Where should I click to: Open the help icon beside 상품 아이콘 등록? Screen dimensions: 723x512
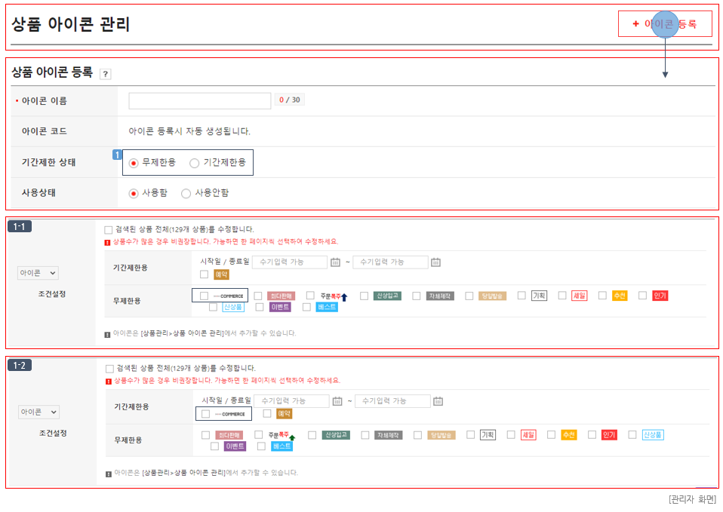click(106, 74)
